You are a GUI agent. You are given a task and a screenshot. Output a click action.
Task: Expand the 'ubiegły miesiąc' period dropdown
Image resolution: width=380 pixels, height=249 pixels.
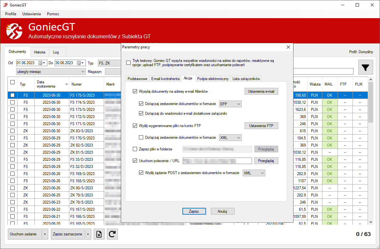(51, 72)
